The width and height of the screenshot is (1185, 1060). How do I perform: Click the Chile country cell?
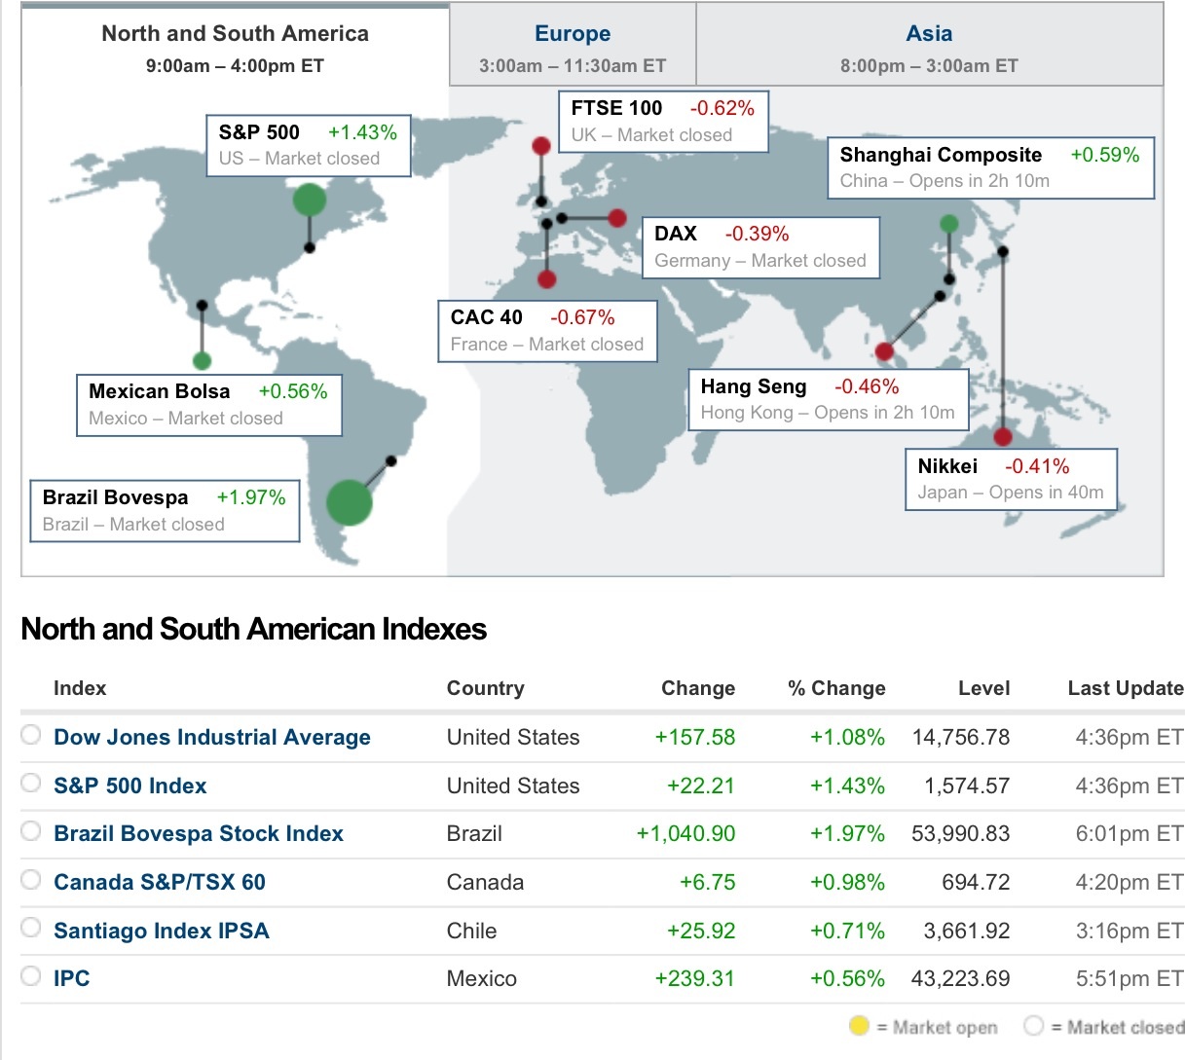point(472,931)
